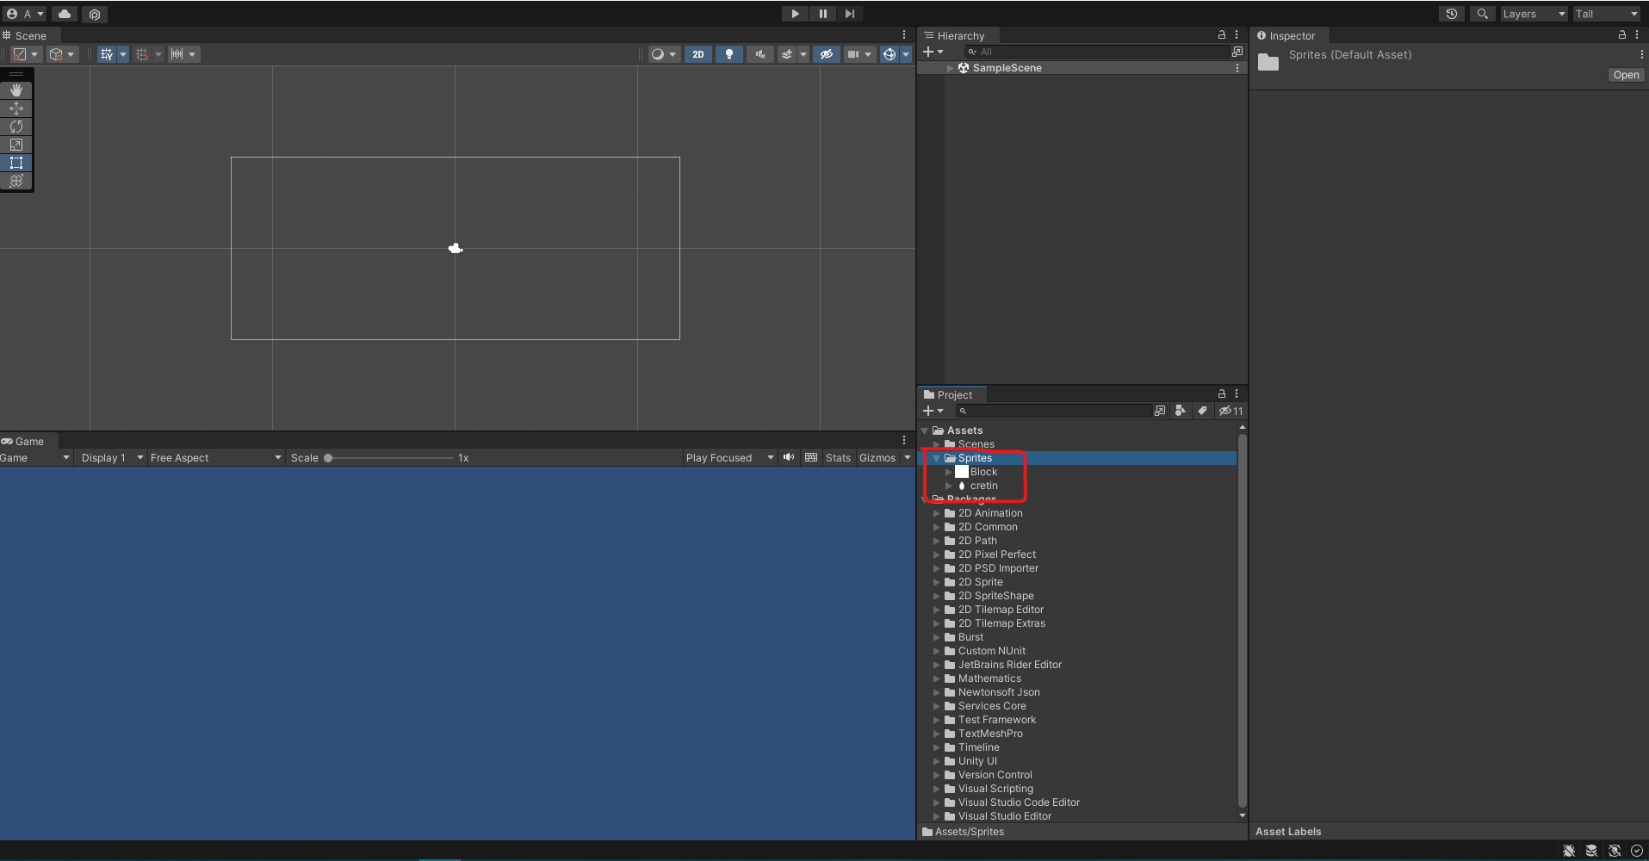Click the Pause button
The height and width of the screenshot is (861, 1649).
822,14
